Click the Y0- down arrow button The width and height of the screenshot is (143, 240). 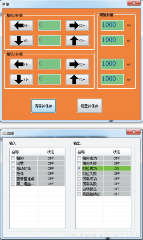(x=21, y=41)
